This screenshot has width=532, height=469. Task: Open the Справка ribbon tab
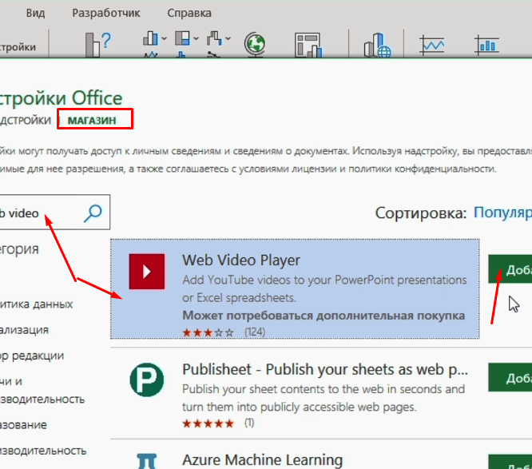[x=189, y=13]
